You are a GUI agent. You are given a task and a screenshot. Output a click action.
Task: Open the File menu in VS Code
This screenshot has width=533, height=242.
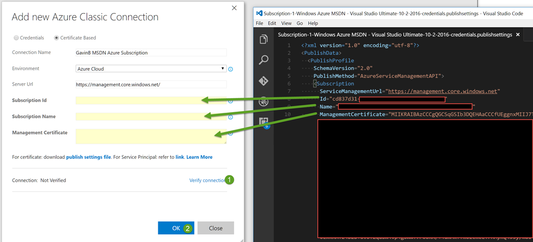[259, 23]
